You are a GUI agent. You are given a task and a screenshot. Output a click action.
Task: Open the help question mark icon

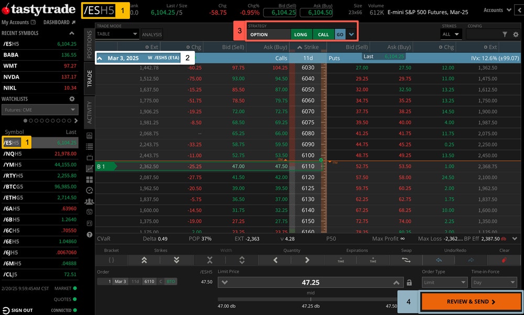(89, 234)
